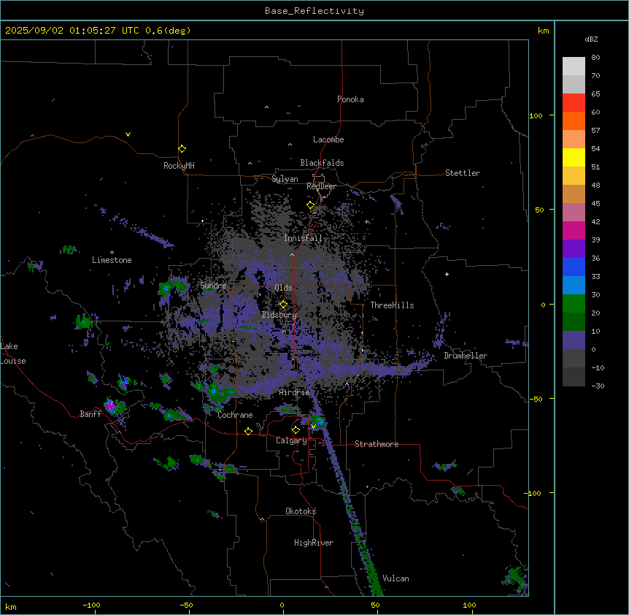
Task: Click the yellow diamond marker right of Cochrane
Action: point(248,431)
